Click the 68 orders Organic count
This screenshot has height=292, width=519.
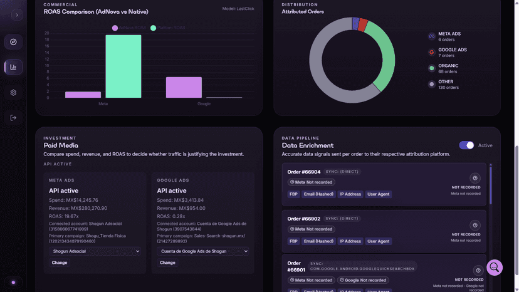448,71
